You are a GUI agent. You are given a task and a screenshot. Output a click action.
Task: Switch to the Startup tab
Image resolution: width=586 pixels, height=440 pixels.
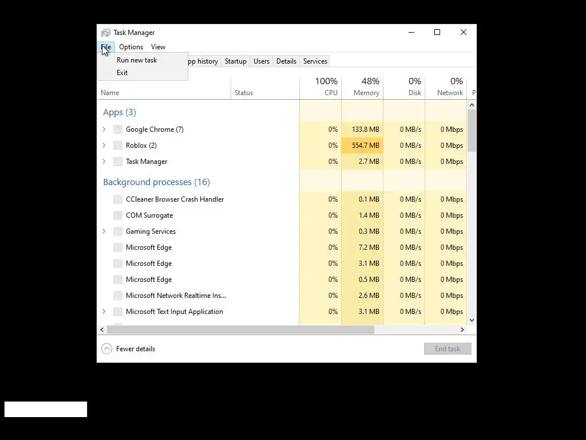coord(235,61)
